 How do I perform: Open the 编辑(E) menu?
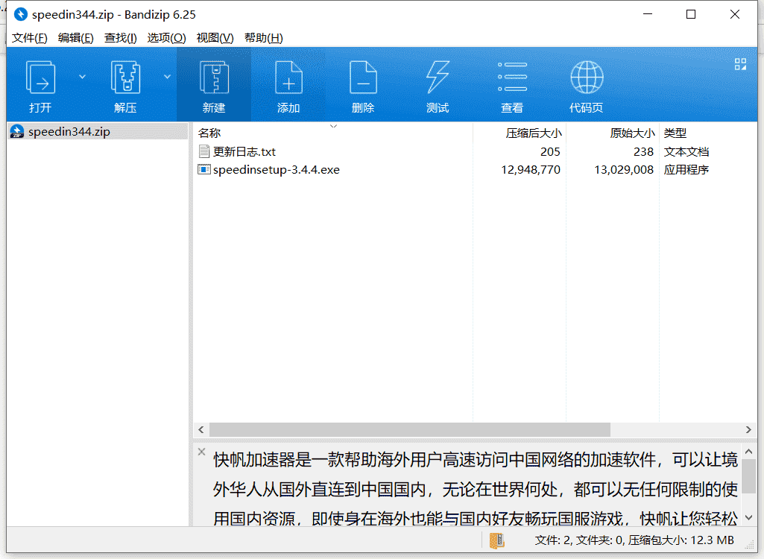(75, 38)
